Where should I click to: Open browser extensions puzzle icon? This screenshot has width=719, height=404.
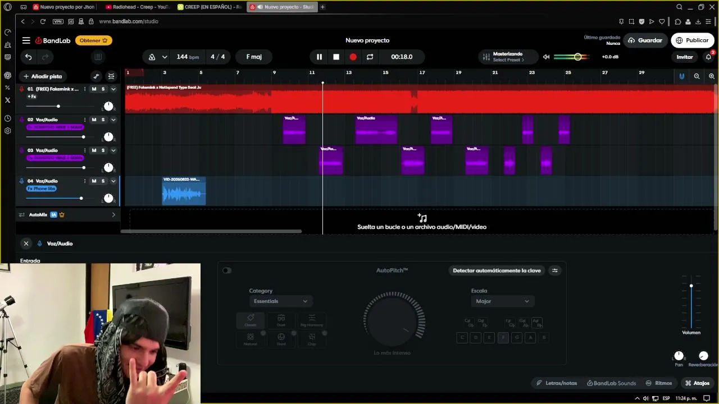[x=678, y=21]
